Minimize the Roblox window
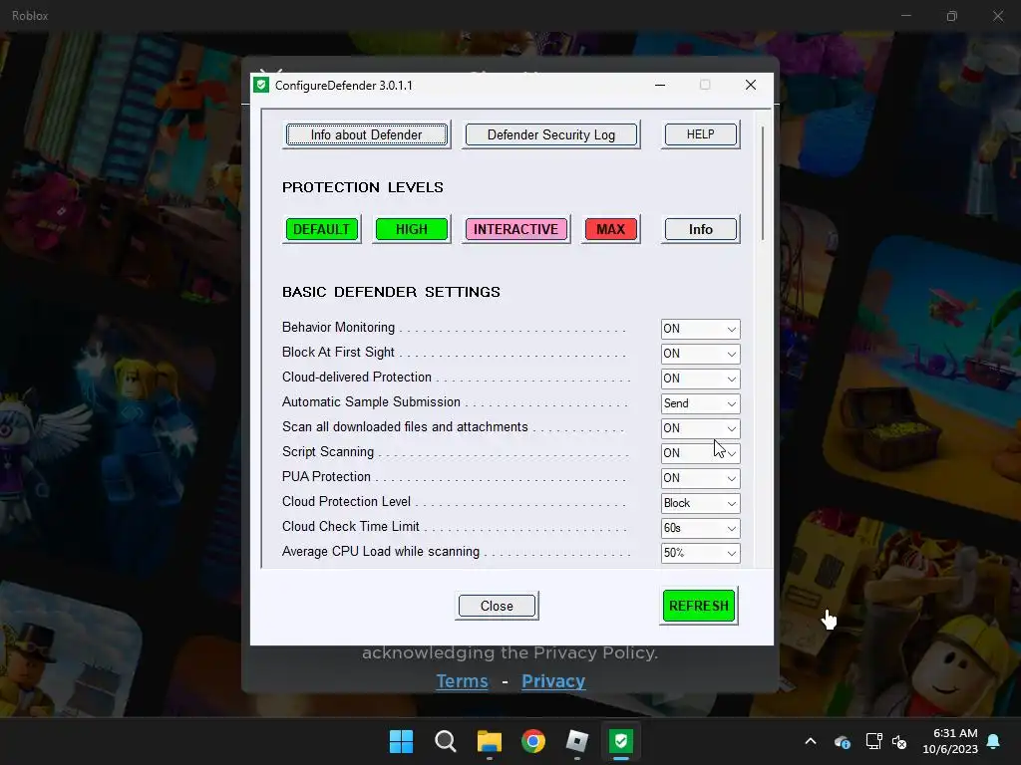This screenshot has height=765, width=1021. [x=905, y=16]
